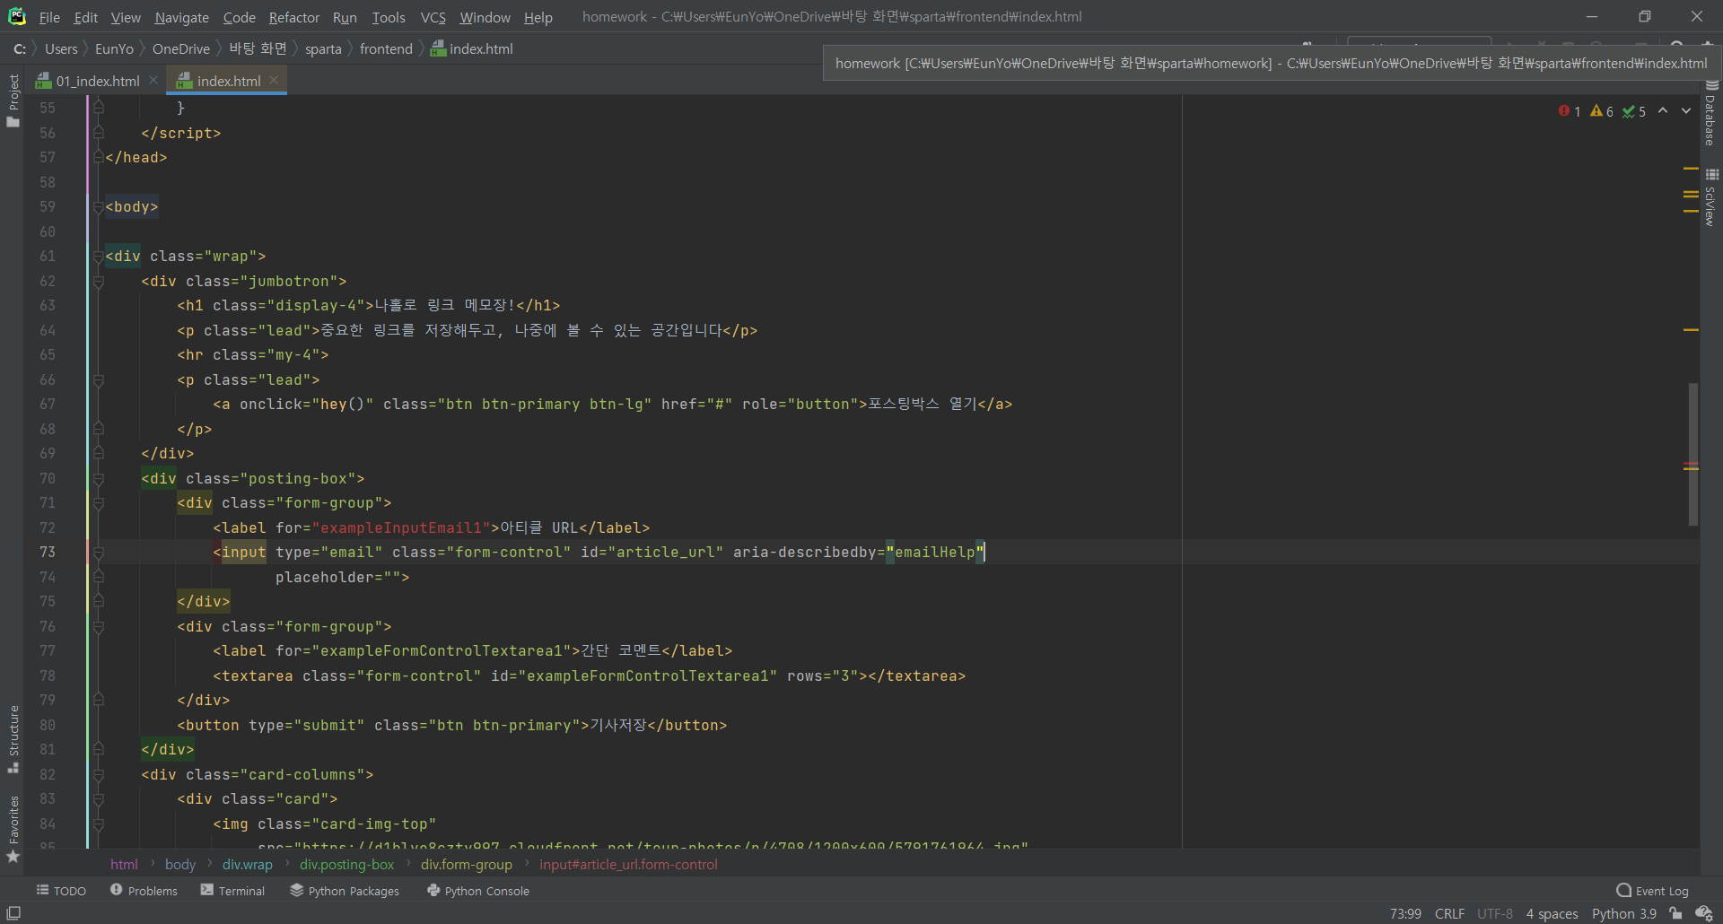Toggle read-only lock icon in status bar
Viewport: 1723px width, 924px height.
1675,913
